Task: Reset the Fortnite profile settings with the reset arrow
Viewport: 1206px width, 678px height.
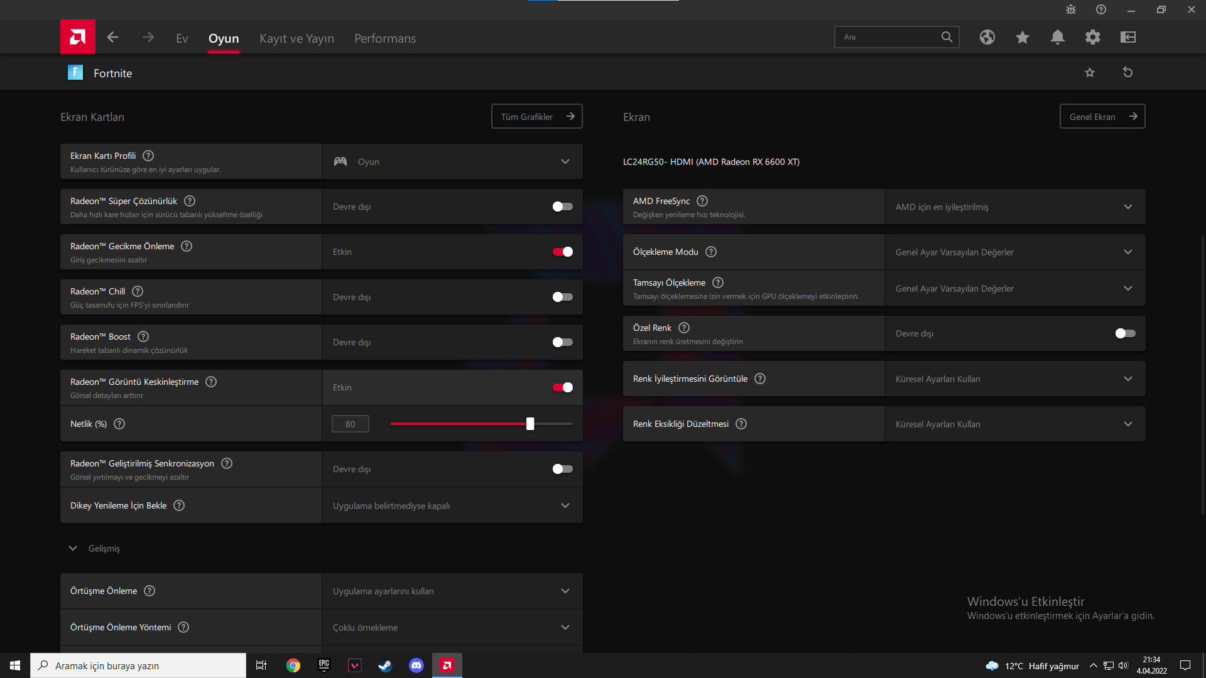Action: coord(1127,73)
